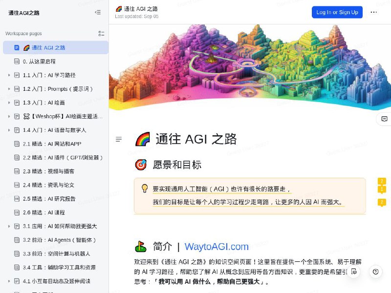Screen dimensions: 391x293
Task: Click the help question-mark icon at bottom right
Action: pos(375,272)
